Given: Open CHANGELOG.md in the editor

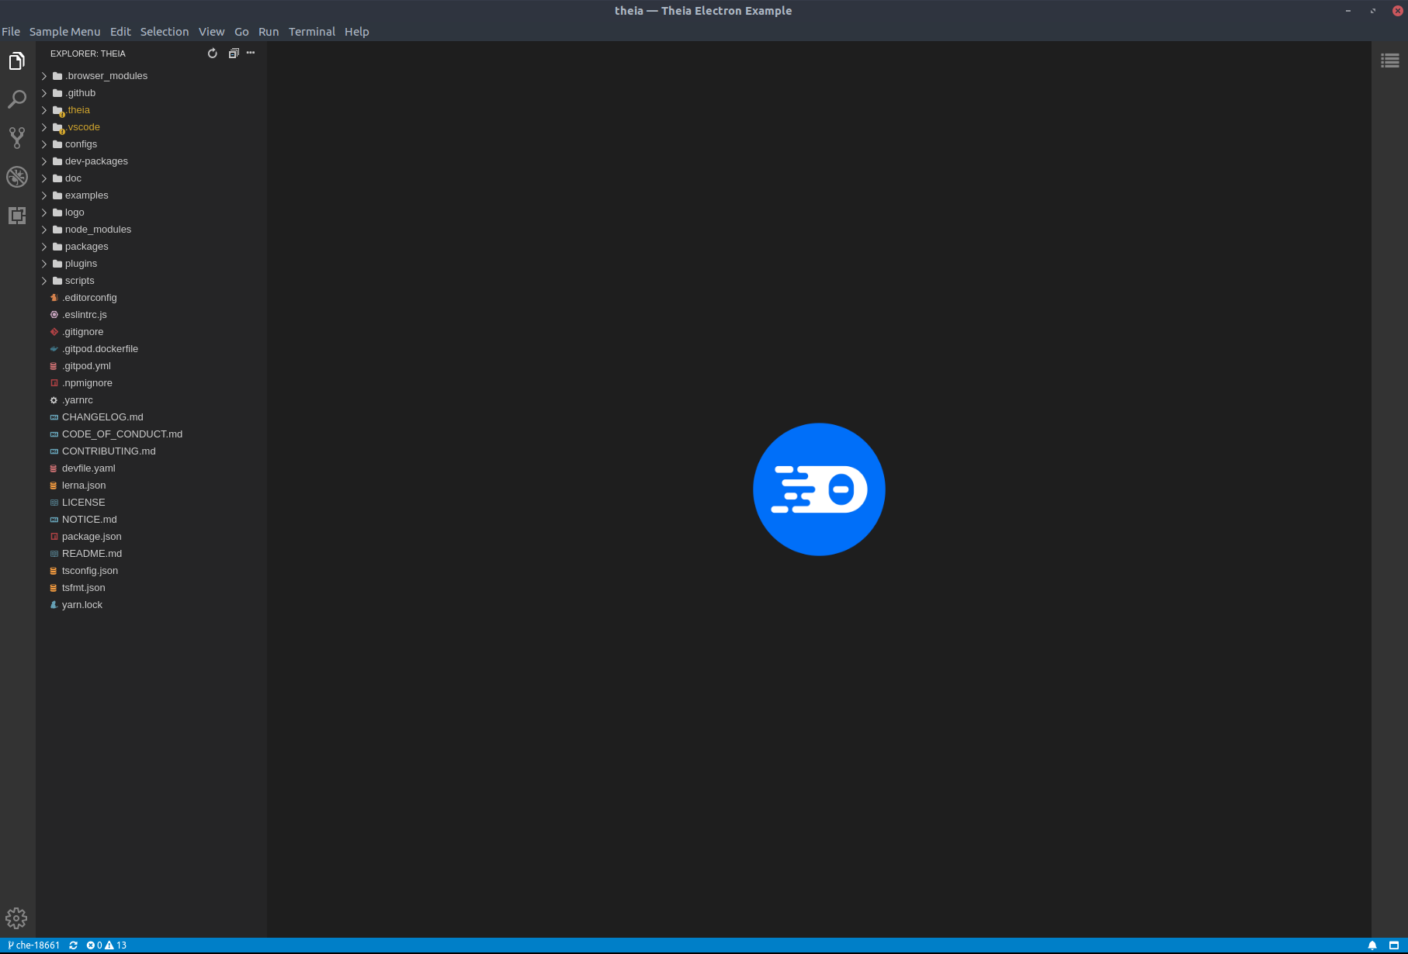Looking at the screenshot, I should 151,417.
